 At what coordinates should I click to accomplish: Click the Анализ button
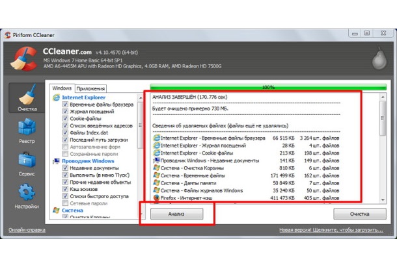coord(177,214)
